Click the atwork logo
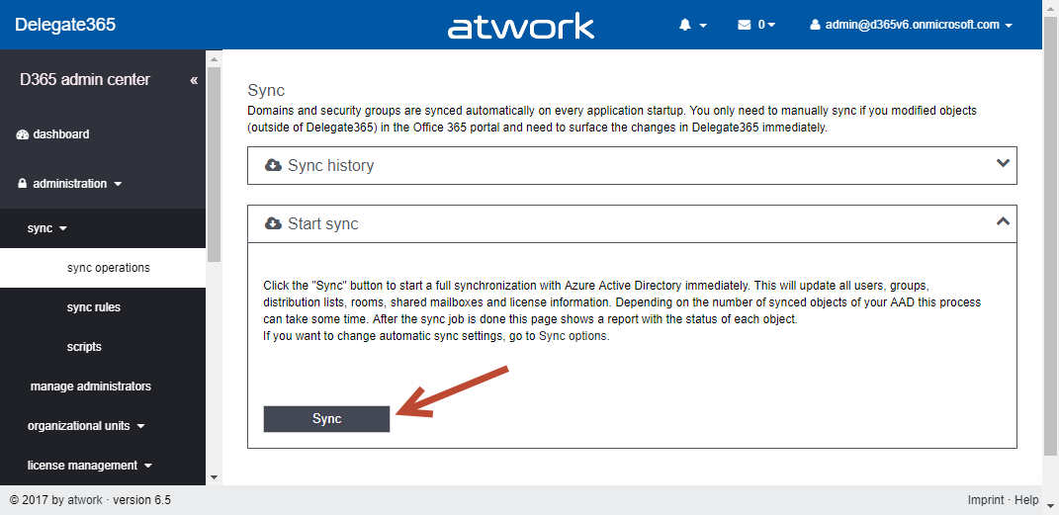The width and height of the screenshot is (1059, 515). (521, 27)
